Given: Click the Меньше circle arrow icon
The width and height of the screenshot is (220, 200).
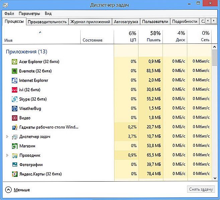Looking at the screenshot, I should pos(8,190).
